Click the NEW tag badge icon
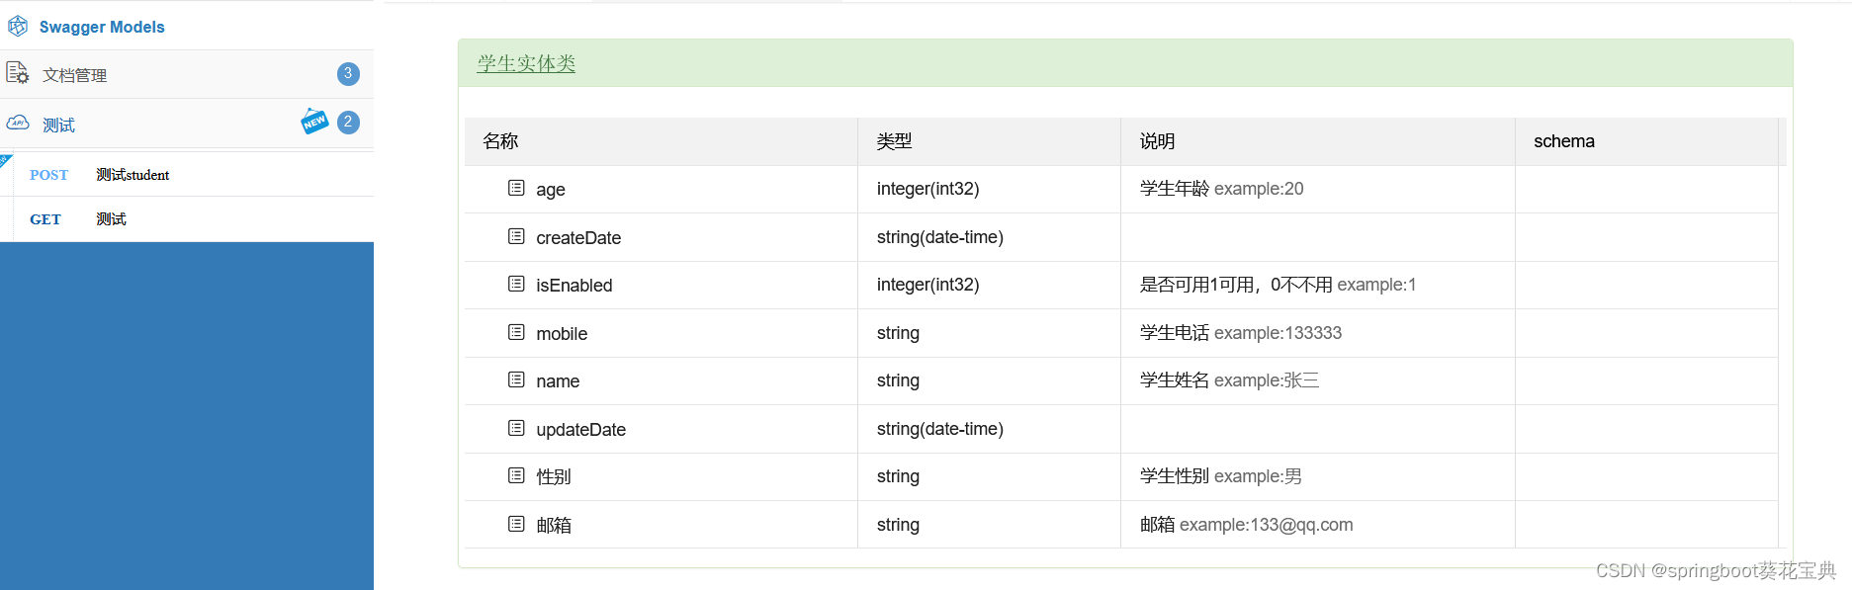 pyautogui.click(x=314, y=121)
